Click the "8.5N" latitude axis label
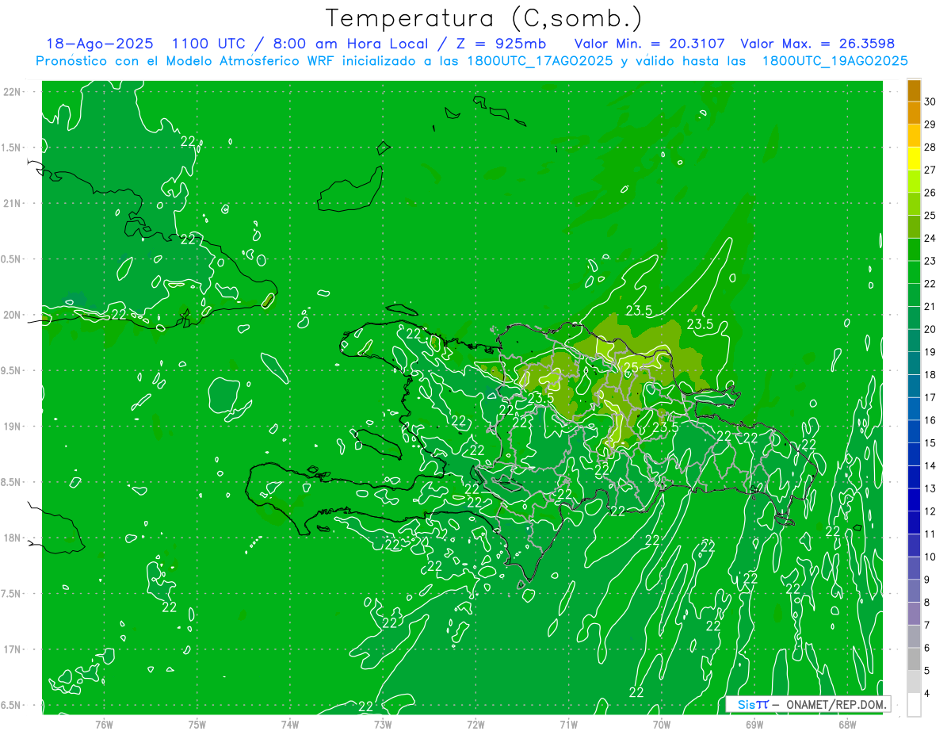 [x=12, y=482]
